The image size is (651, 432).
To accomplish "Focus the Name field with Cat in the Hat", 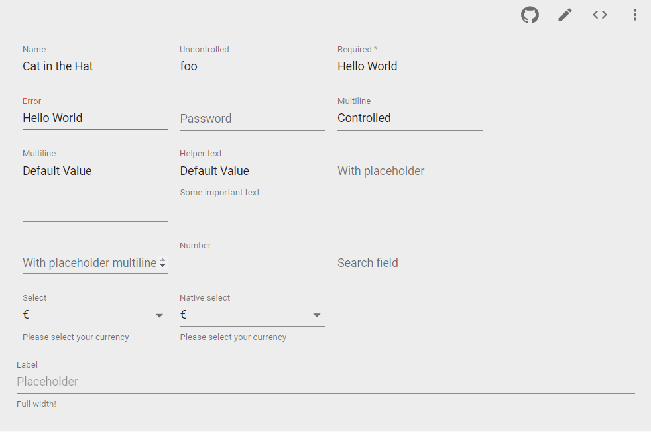I will coord(95,66).
